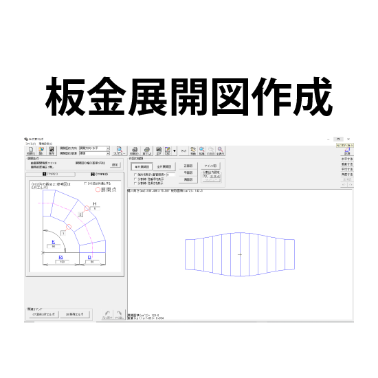The image size is (378, 378).
Task: Click the small redo arrow in right panel
Action: 351,185
